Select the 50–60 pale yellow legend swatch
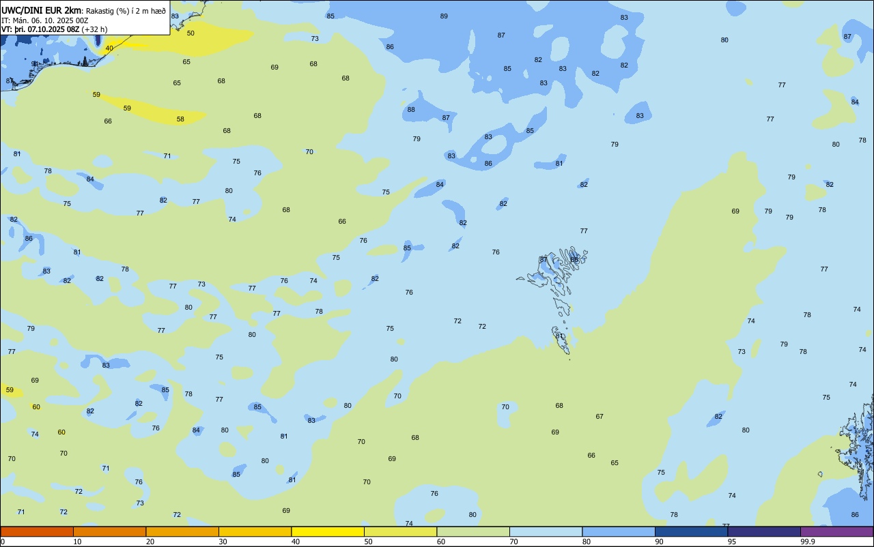 (x=400, y=531)
